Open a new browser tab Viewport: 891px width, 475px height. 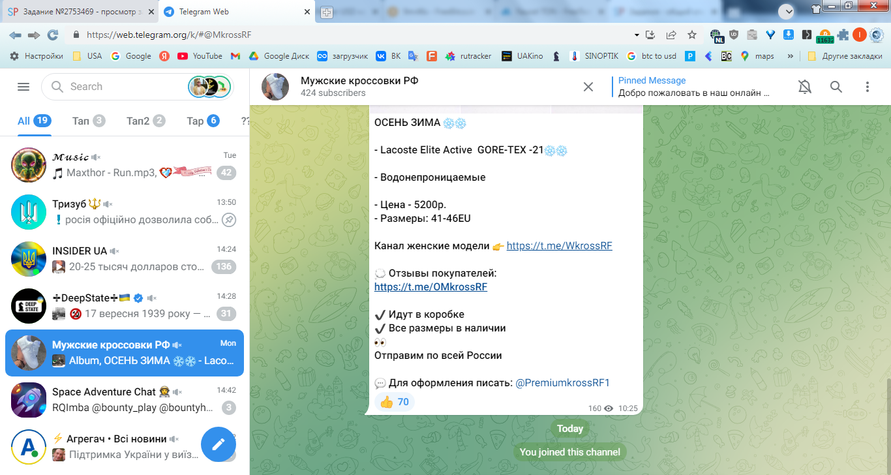tap(327, 12)
